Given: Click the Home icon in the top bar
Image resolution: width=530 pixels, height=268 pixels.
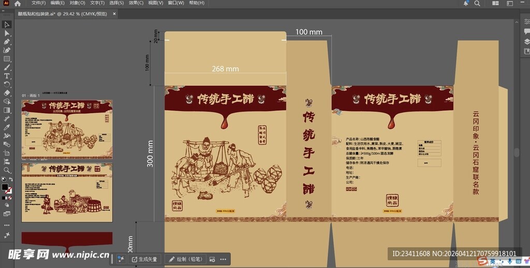Looking at the screenshot, I should [18, 4].
